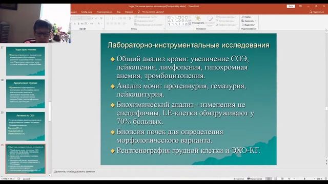Open the Слайд-шоу ribbon tab
Screen dimensions: 328x184
pos(87,12)
